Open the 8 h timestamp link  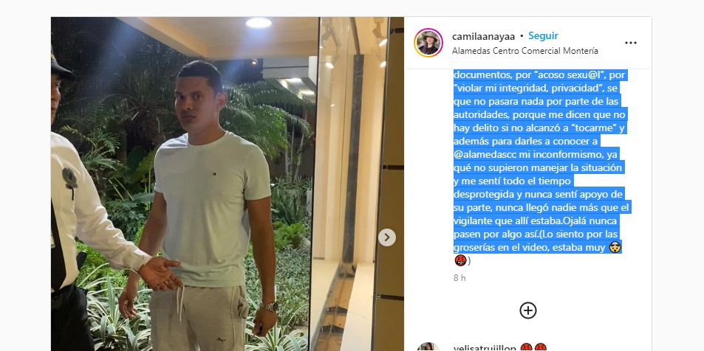pos(459,278)
